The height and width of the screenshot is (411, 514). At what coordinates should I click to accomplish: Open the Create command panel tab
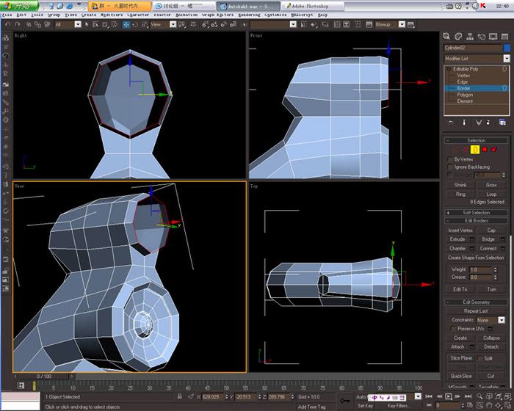pyautogui.click(x=446, y=37)
